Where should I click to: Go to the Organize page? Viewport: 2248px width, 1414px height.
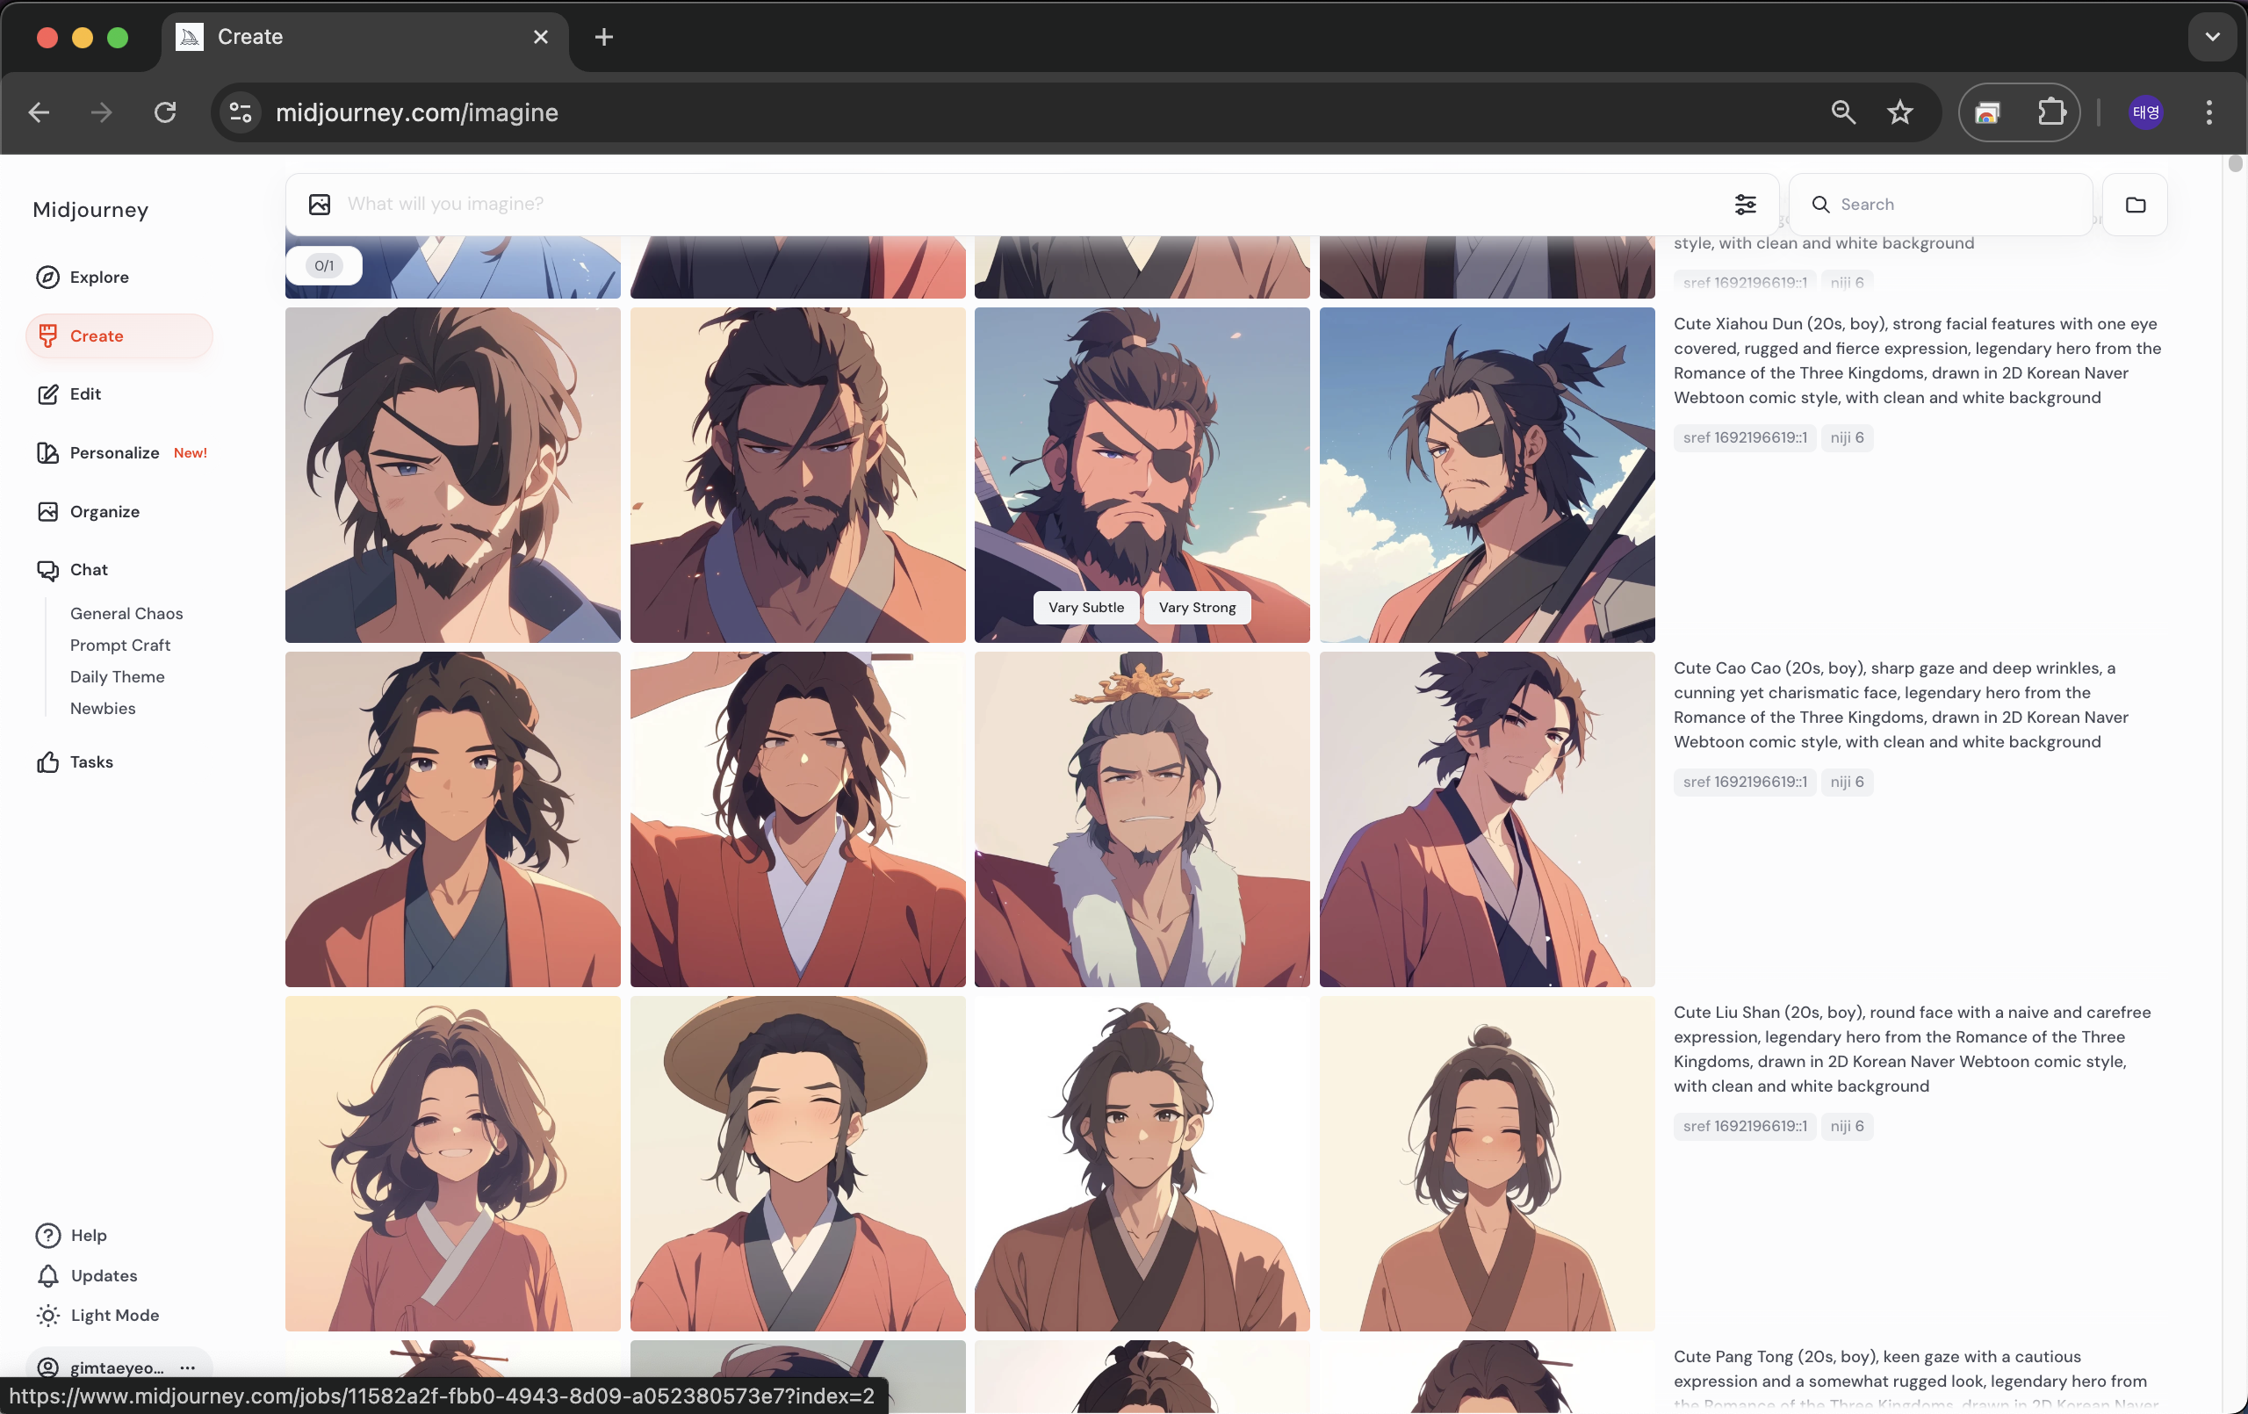click(x=88, y=512)
